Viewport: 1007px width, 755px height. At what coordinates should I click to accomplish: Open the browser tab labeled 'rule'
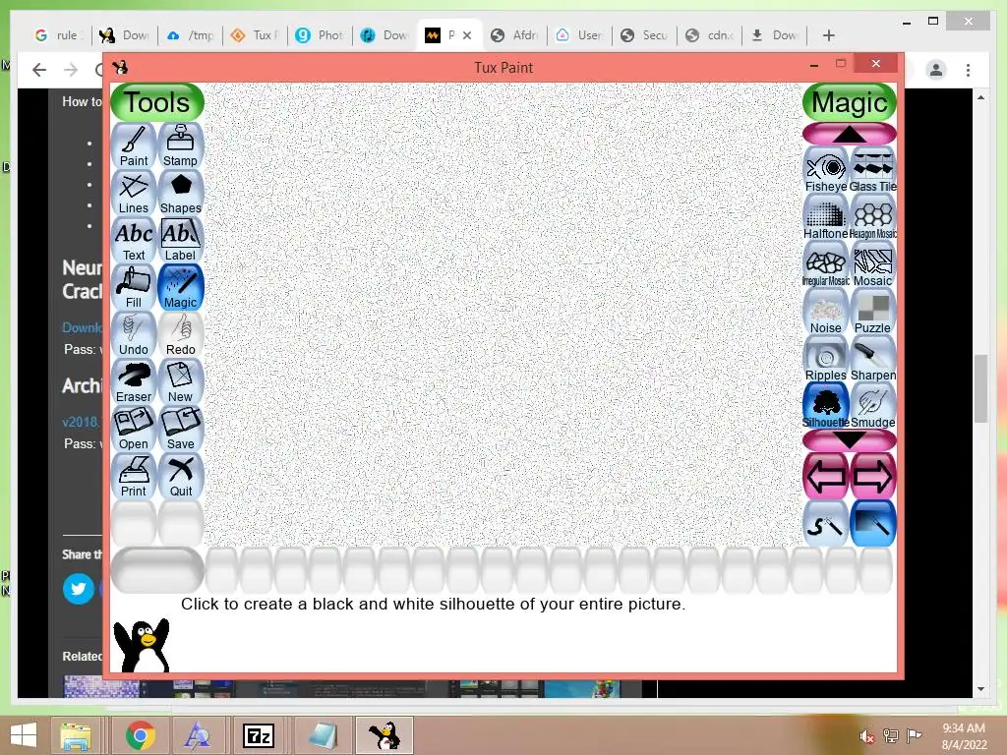coord(59,35)
